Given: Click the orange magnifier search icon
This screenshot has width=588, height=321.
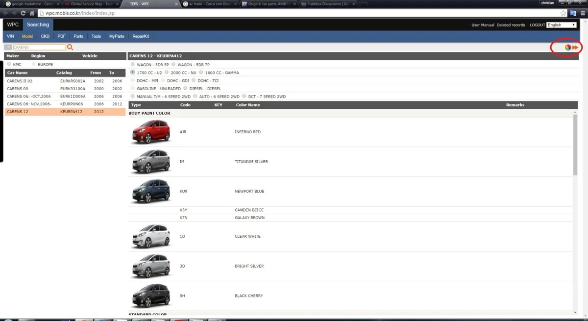Looking at the screenshot, I should click(70, 48).
